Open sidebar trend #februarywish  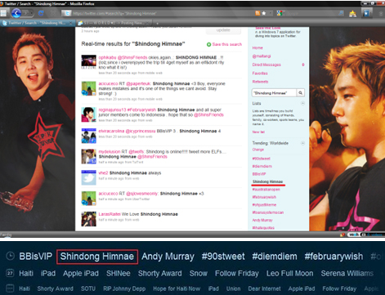(264, 197)
